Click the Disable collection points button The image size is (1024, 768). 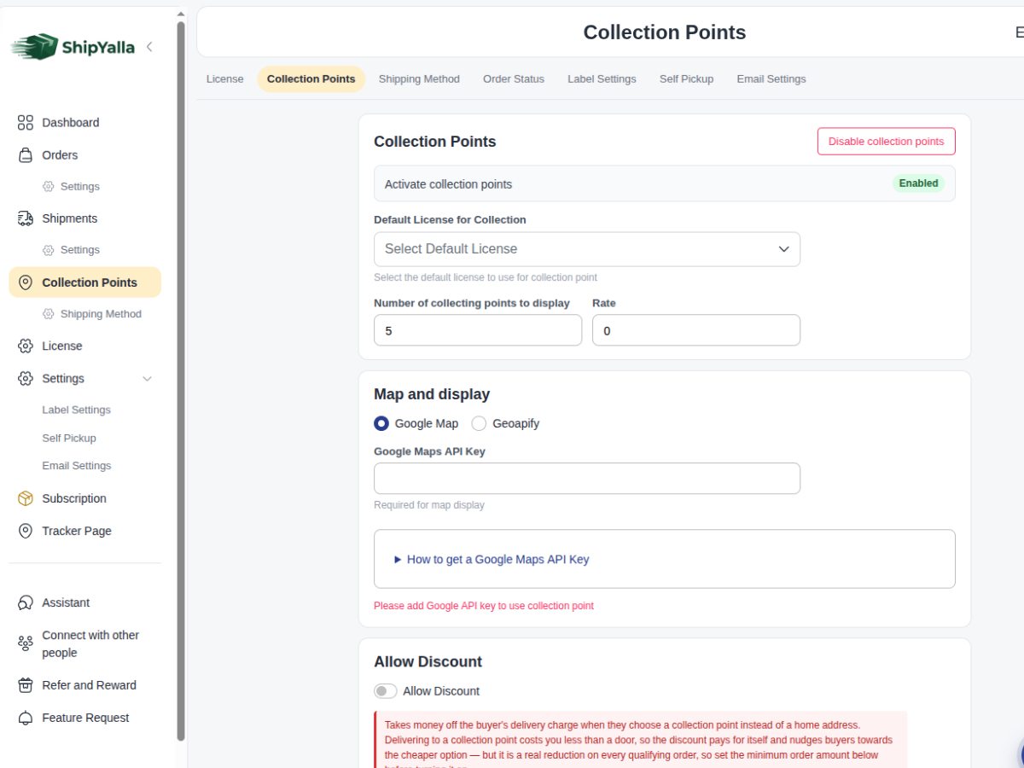pos(886,142)
